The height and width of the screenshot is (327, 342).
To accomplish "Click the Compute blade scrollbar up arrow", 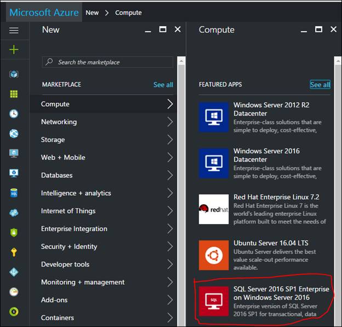I will pyautogui.click(x=338, y=61).
